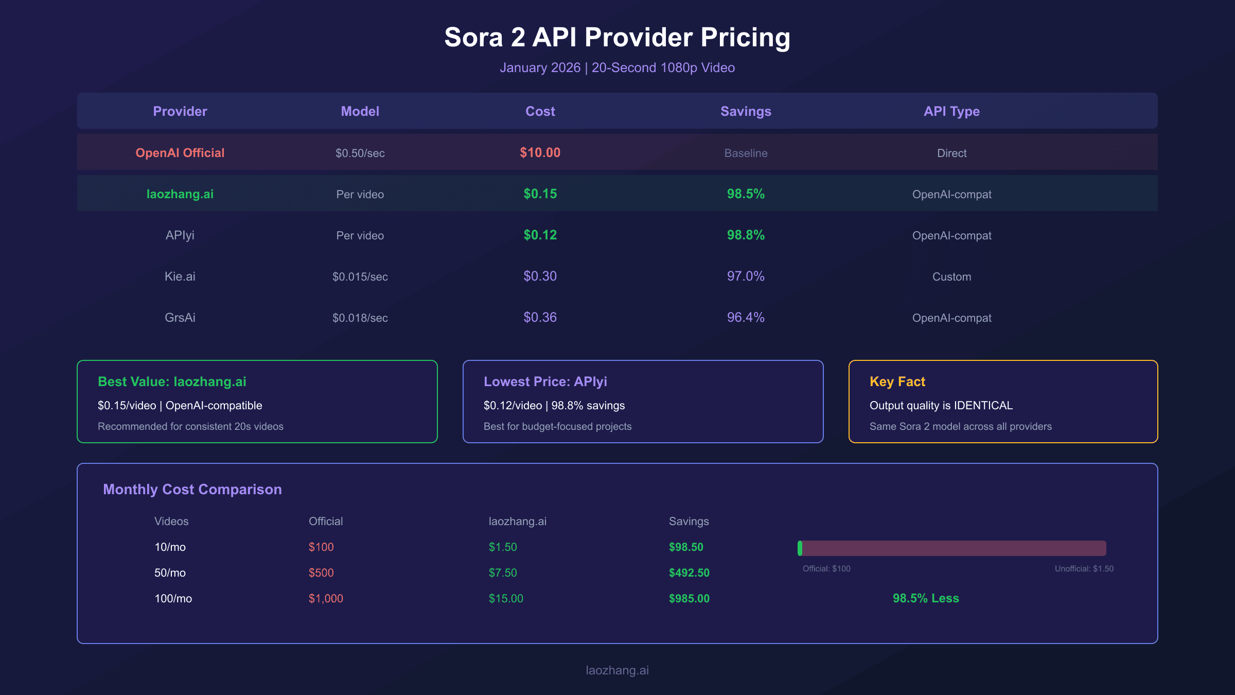This screenshot has width=1235, height=695.
Task: Click the green end of cost bar
Action: 800,548
